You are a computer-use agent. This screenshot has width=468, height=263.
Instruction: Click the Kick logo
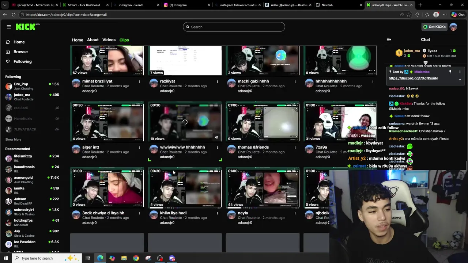[27, 27]
